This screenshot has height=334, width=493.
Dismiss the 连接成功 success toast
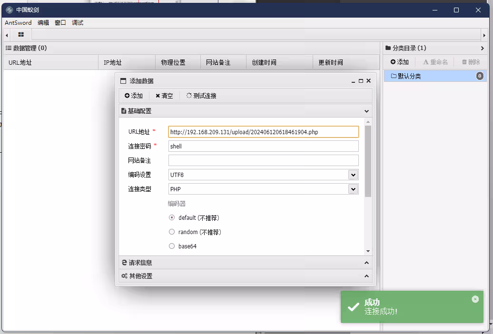click(x=475, y=299)
